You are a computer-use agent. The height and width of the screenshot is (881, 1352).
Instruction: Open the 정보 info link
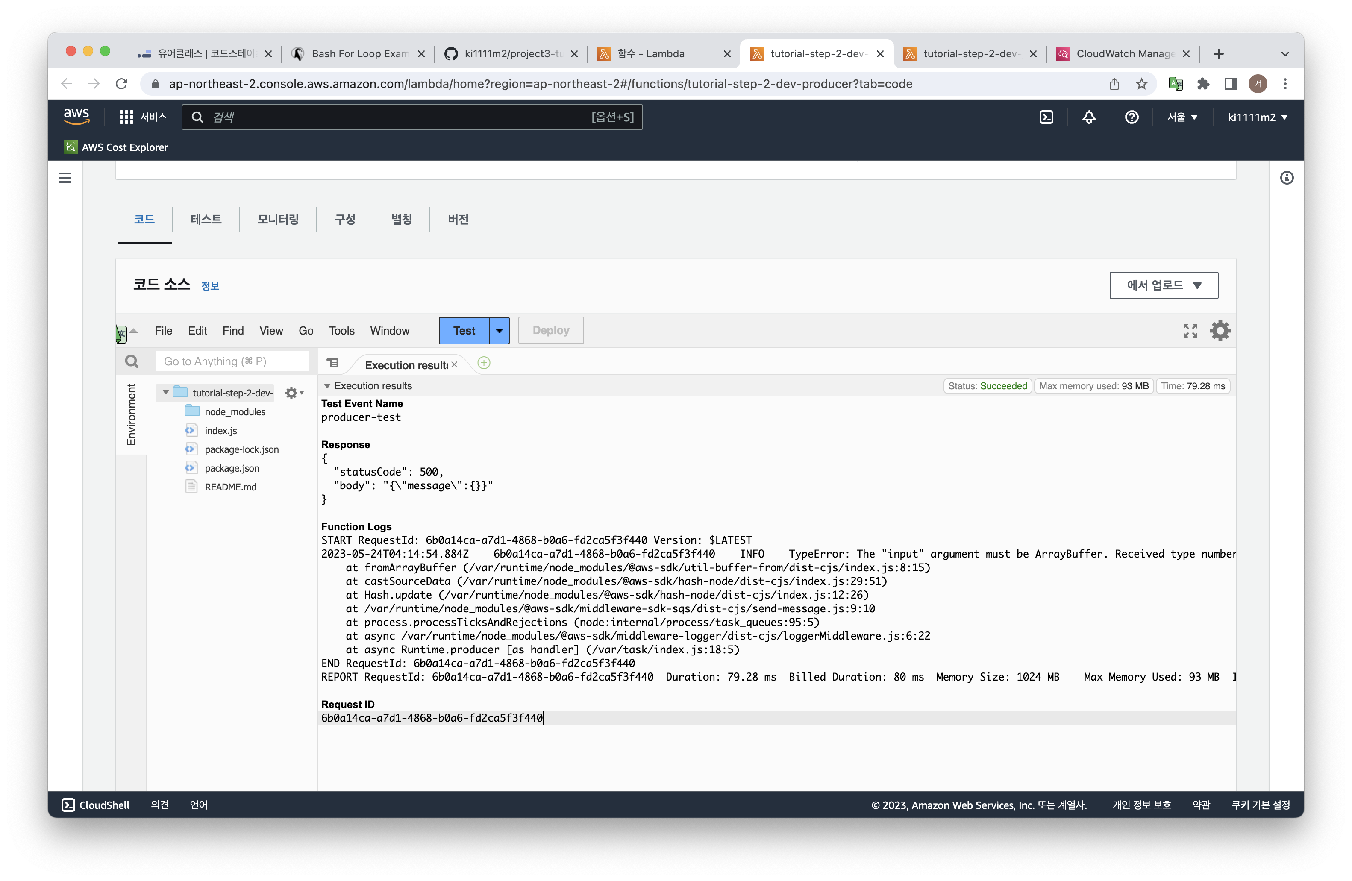pyautogui.click(x=210, y=286)
